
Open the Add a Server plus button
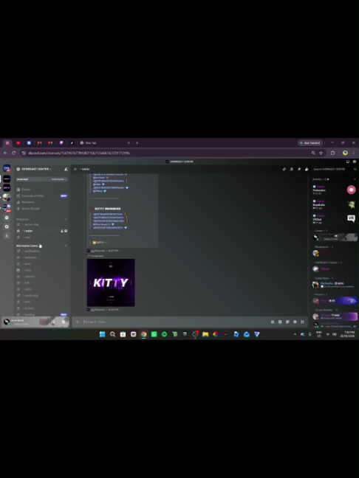pos(7,218)
